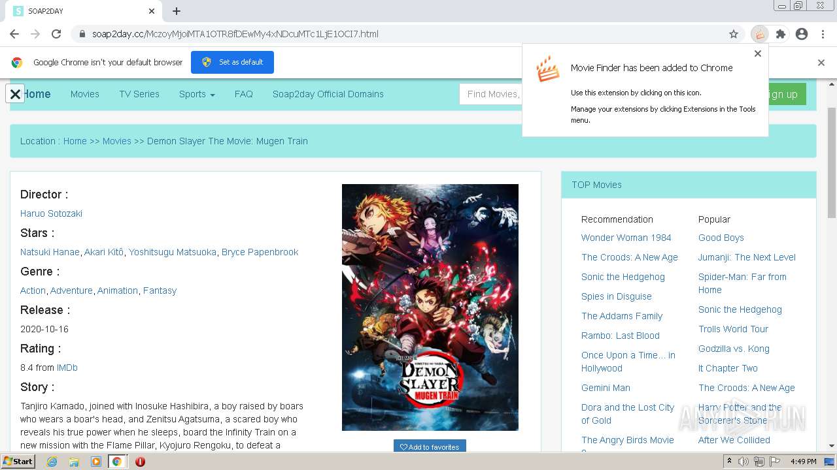Go back using browser back arrow
This screenshot has width=837, height=470.
(x=14, y=34)
